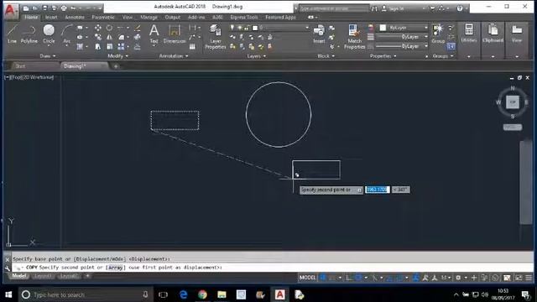Expand the Layers panel dropdown
Viewport: 537px width, 302px height.
[x=257, y=56]
